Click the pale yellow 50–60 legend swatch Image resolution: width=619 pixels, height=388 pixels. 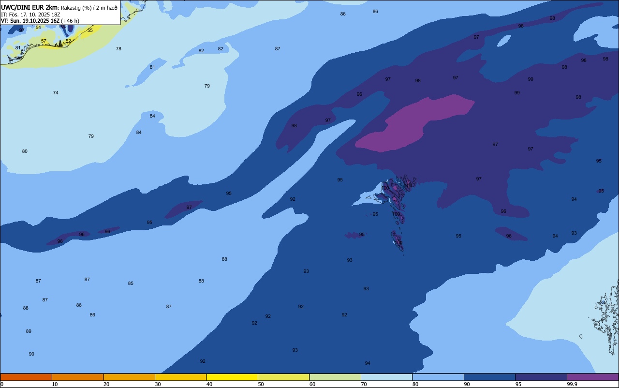[x=283, y=377]
